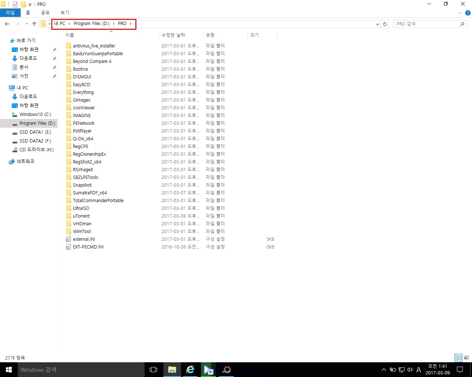The height and width of the screenshot is (377, 472).
Task: Open the antivirus_live_installer folder icon
Action: pyautogui.click(x=68, y=46)
